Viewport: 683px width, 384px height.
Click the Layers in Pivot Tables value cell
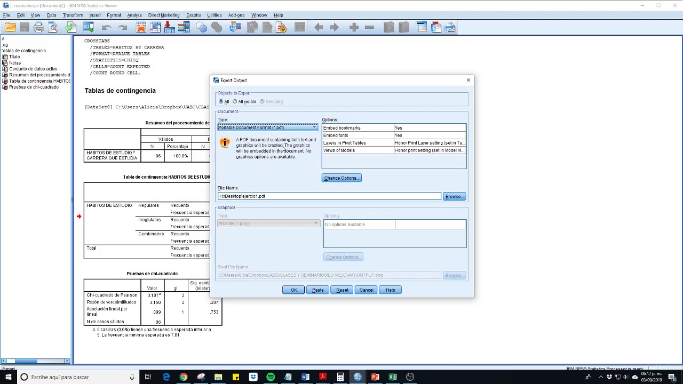[x=430, y=143]
